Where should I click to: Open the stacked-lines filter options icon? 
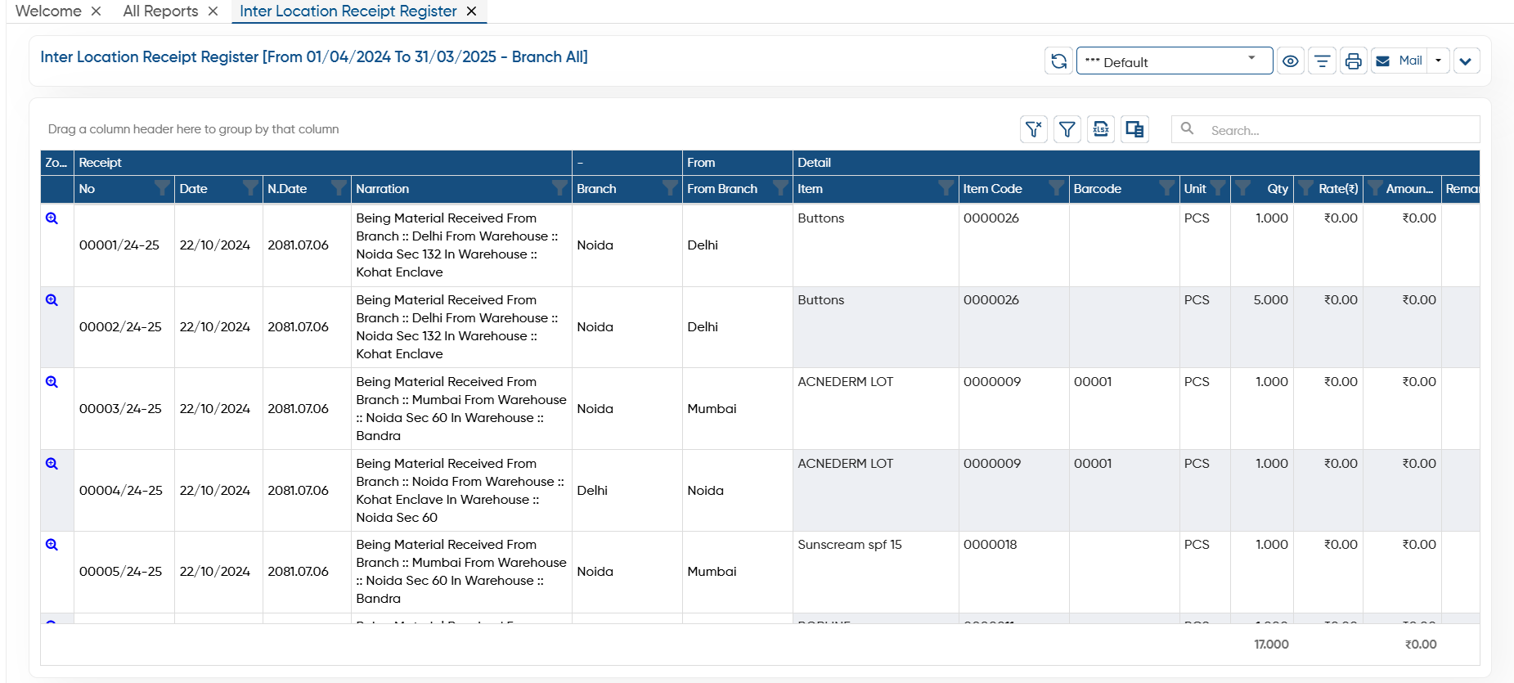[1322, 61]
